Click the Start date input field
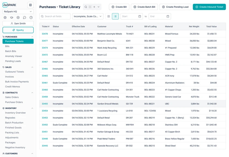Viewport: 229px width, 157px height. (x=132, y=16)
